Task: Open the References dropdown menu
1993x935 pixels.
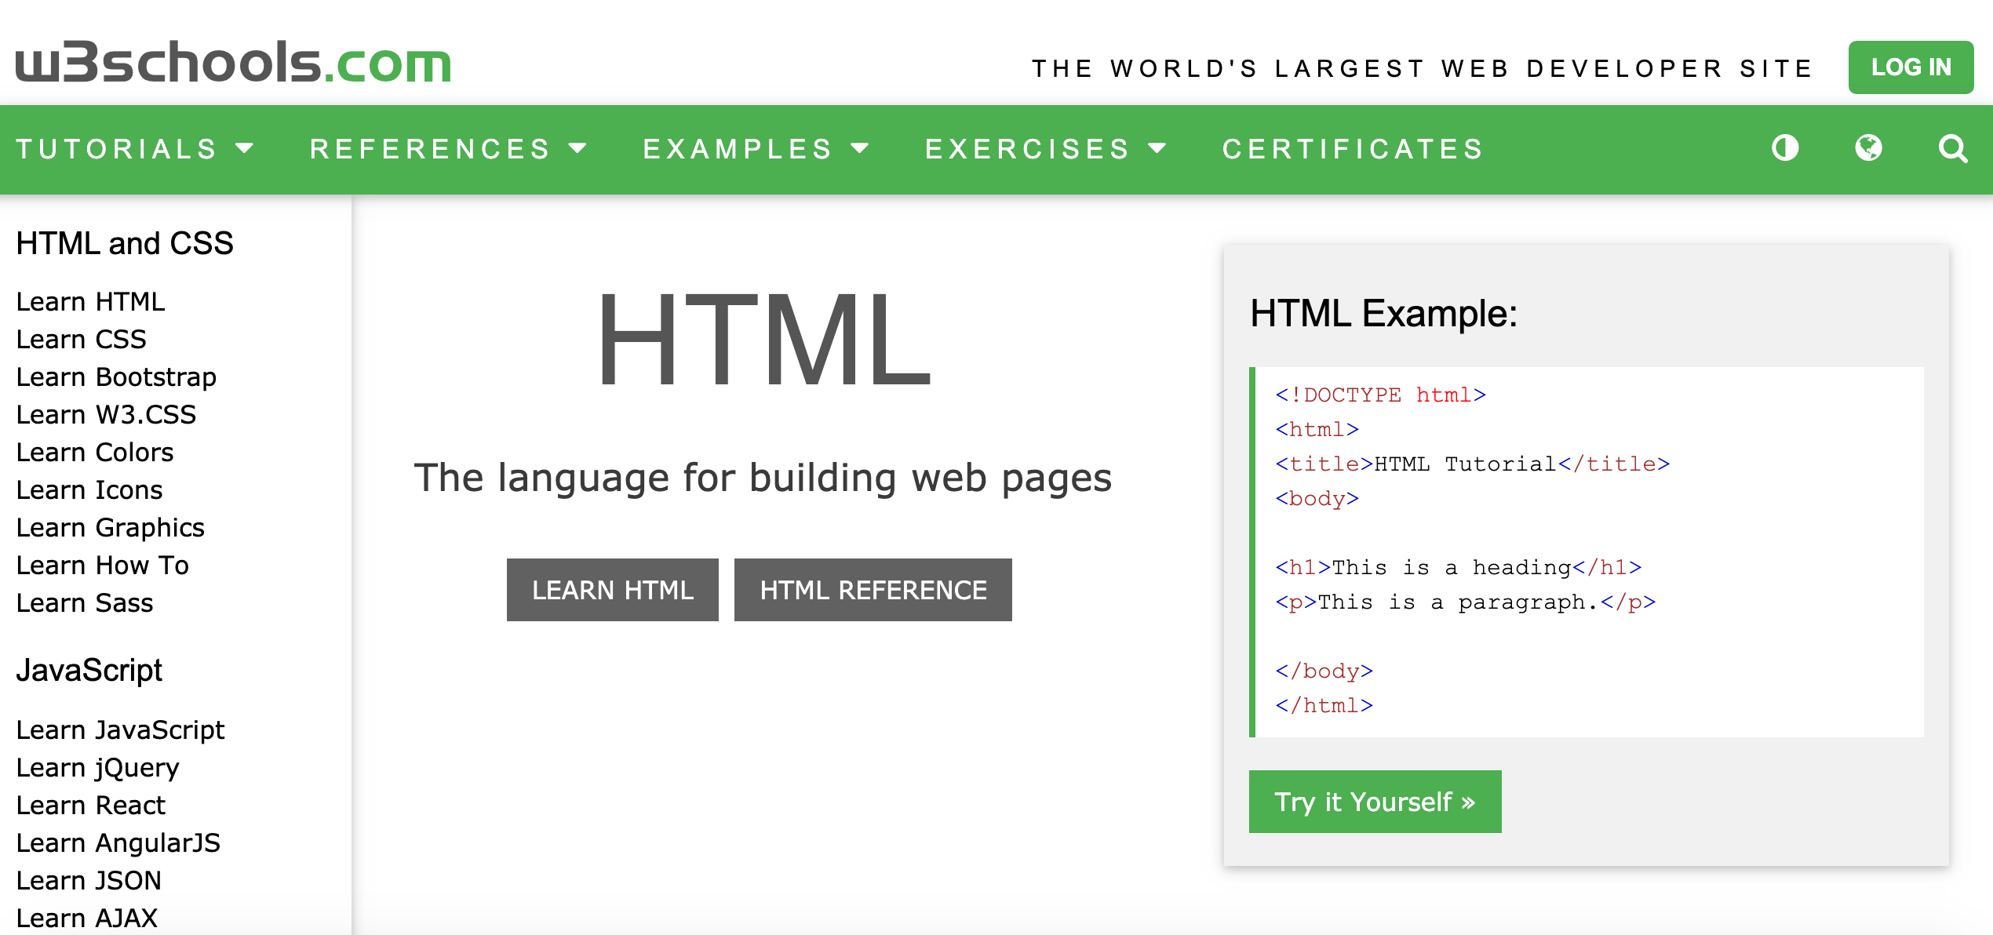Action: (x=448, y=149)
